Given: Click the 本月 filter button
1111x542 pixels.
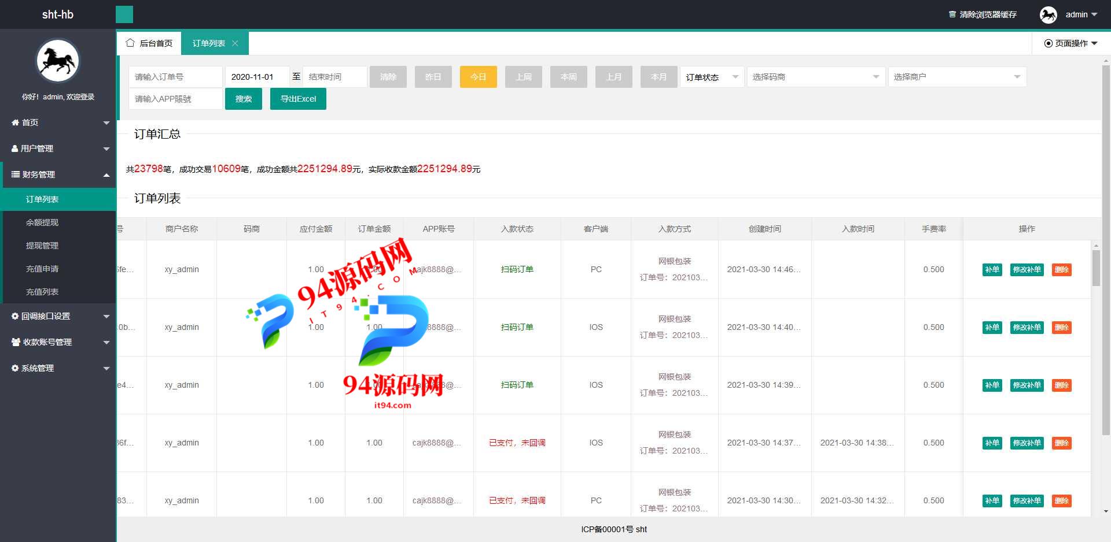Looking at the screenshot, I should click(659, 77).
